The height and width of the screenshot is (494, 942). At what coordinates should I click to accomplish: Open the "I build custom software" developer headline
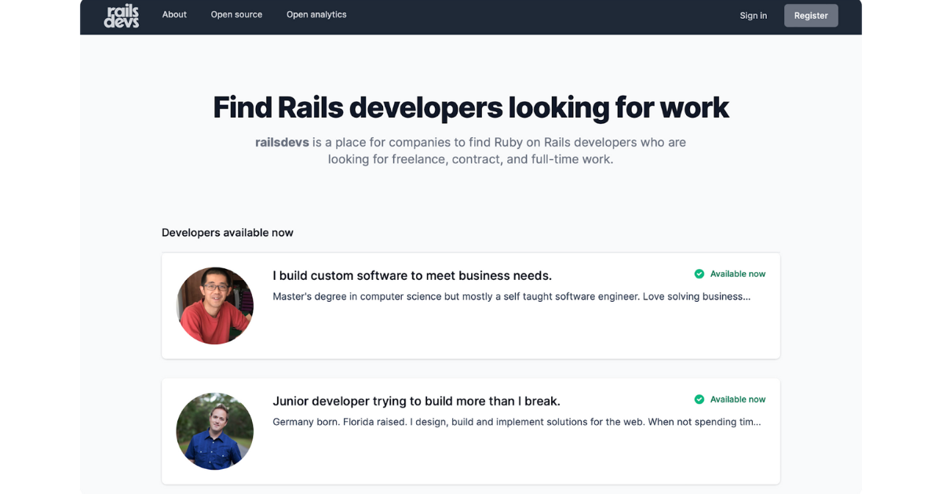tap(412, 275)
